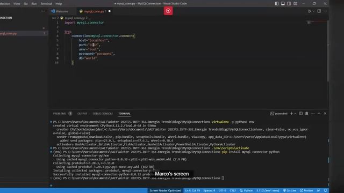This screenshot has height=193, width=344.
Task: Click the .\env\Scripts\activate command text
Action: (x=231, y=148)
